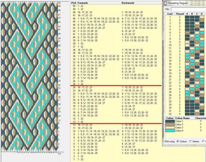The image size is (206, 162).
Task: Pick the cream Colour 3 swatch
Action: click(x=170, y=127)
